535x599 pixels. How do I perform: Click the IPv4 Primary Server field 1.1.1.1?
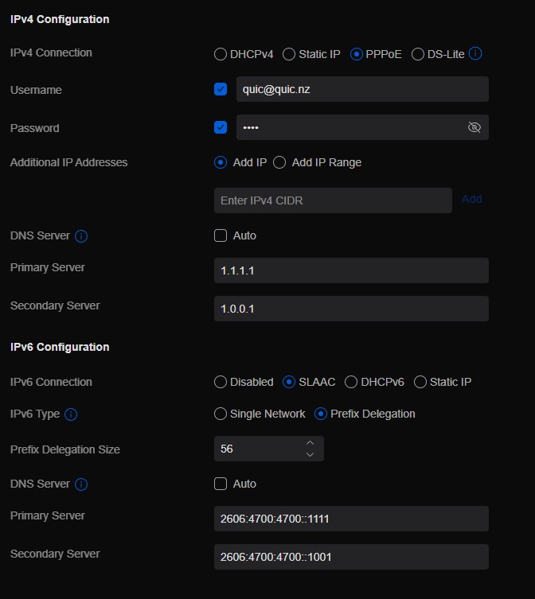coord(351,270)
